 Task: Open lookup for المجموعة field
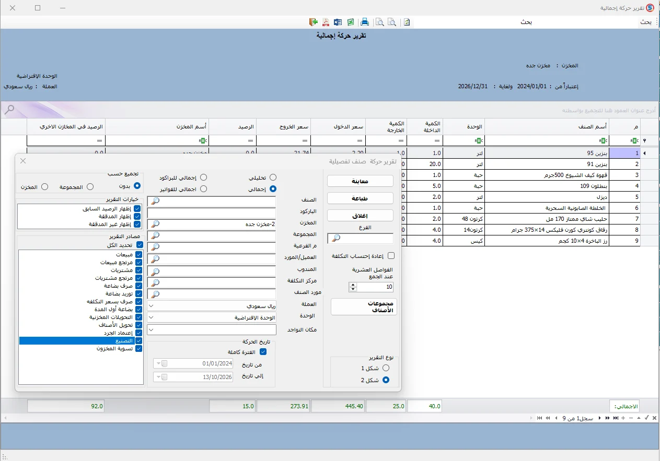[155, 235]
